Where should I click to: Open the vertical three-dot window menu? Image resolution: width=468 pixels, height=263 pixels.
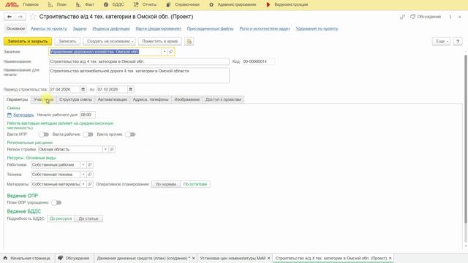click(x=450, y=17)
